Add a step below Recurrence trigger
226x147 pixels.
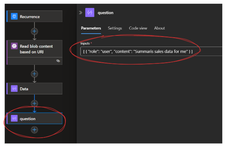(34, 31)
